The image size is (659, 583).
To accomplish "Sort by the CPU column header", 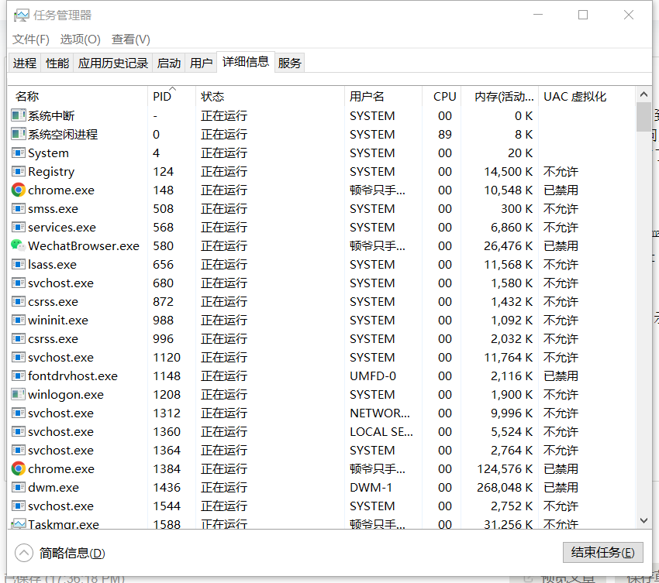I will click(x=441, y=97).
